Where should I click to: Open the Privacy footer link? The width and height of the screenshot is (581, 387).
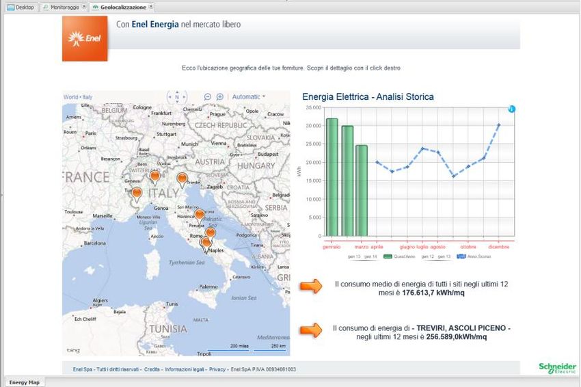pos(217,369)
